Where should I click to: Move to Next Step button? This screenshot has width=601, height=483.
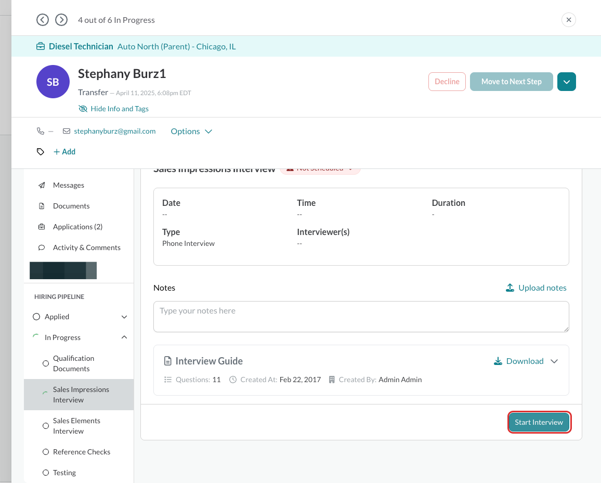coord(511,82)
